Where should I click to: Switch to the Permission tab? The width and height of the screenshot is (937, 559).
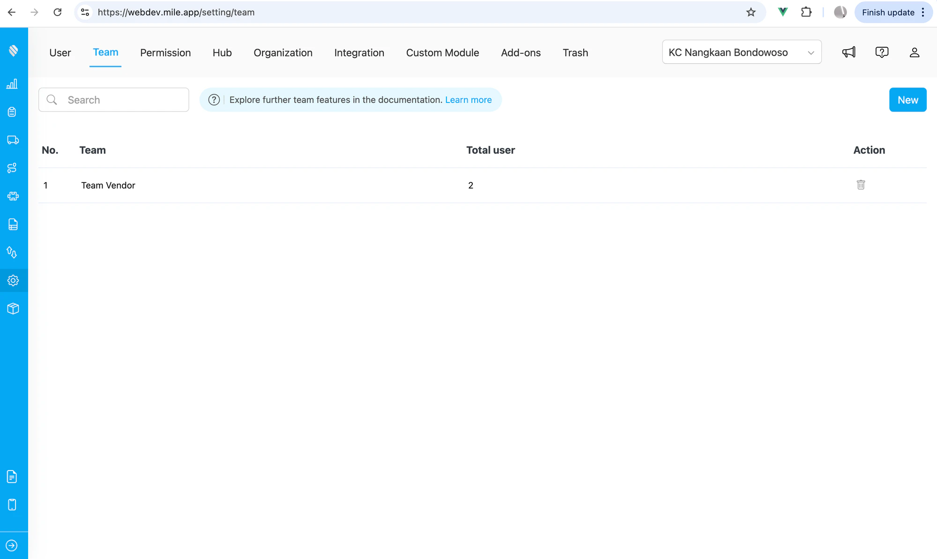165,52
